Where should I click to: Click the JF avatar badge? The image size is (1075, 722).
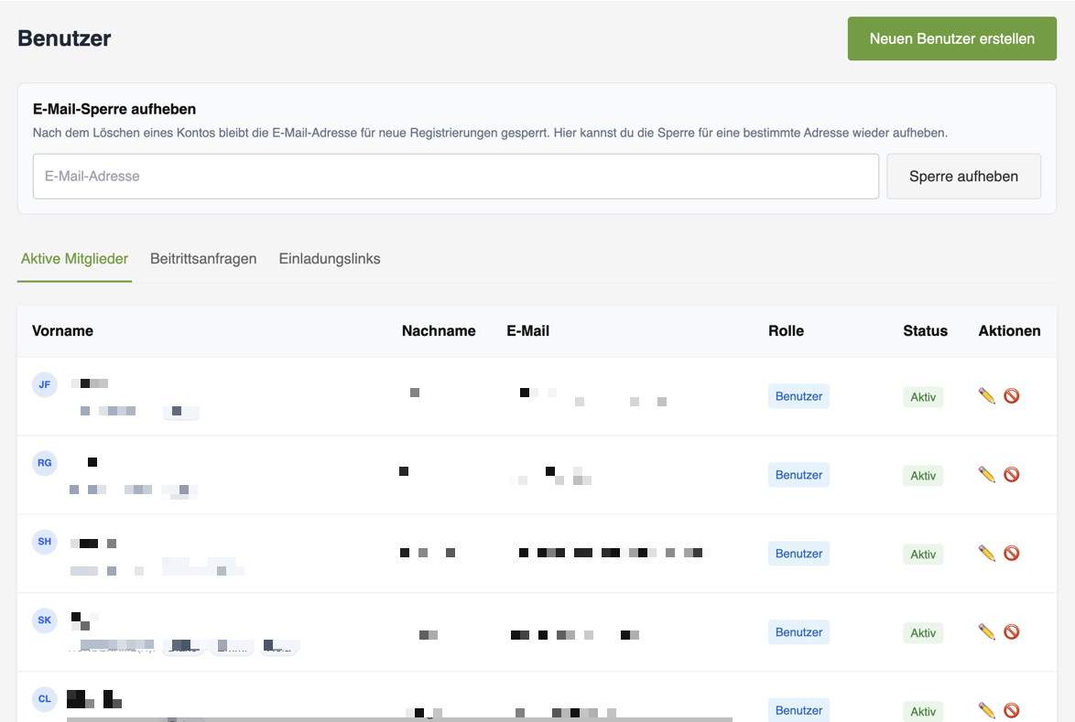pos(45,384)
